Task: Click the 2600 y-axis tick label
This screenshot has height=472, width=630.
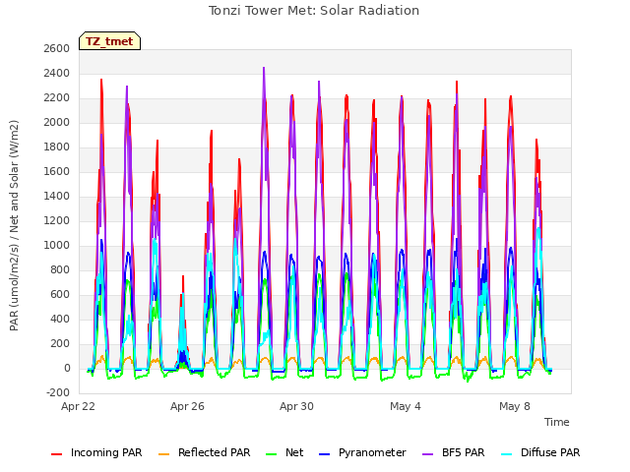Action: (57, 48)
